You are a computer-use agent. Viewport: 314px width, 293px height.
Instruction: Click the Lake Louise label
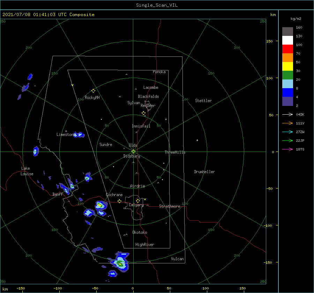click(27, 171)
